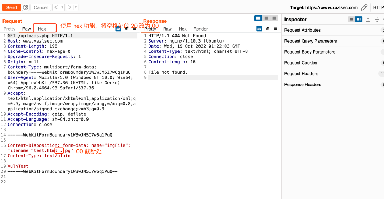Expand Response Headers section
The height and width of the screenshot is (199, 384).
click(333, 84)
